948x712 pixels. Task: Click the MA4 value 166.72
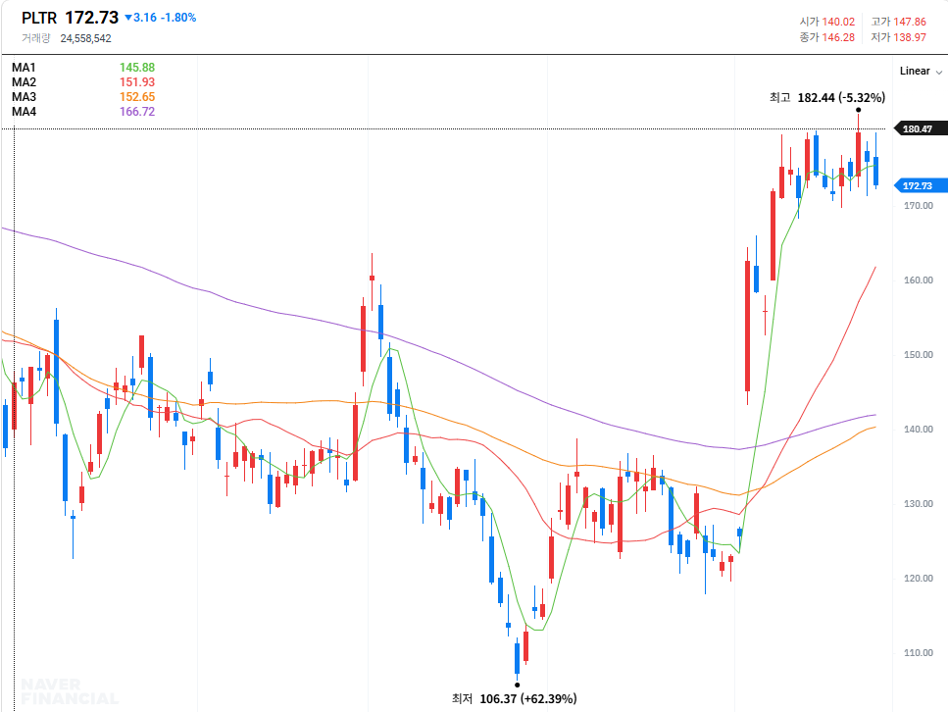pos(137,111)
